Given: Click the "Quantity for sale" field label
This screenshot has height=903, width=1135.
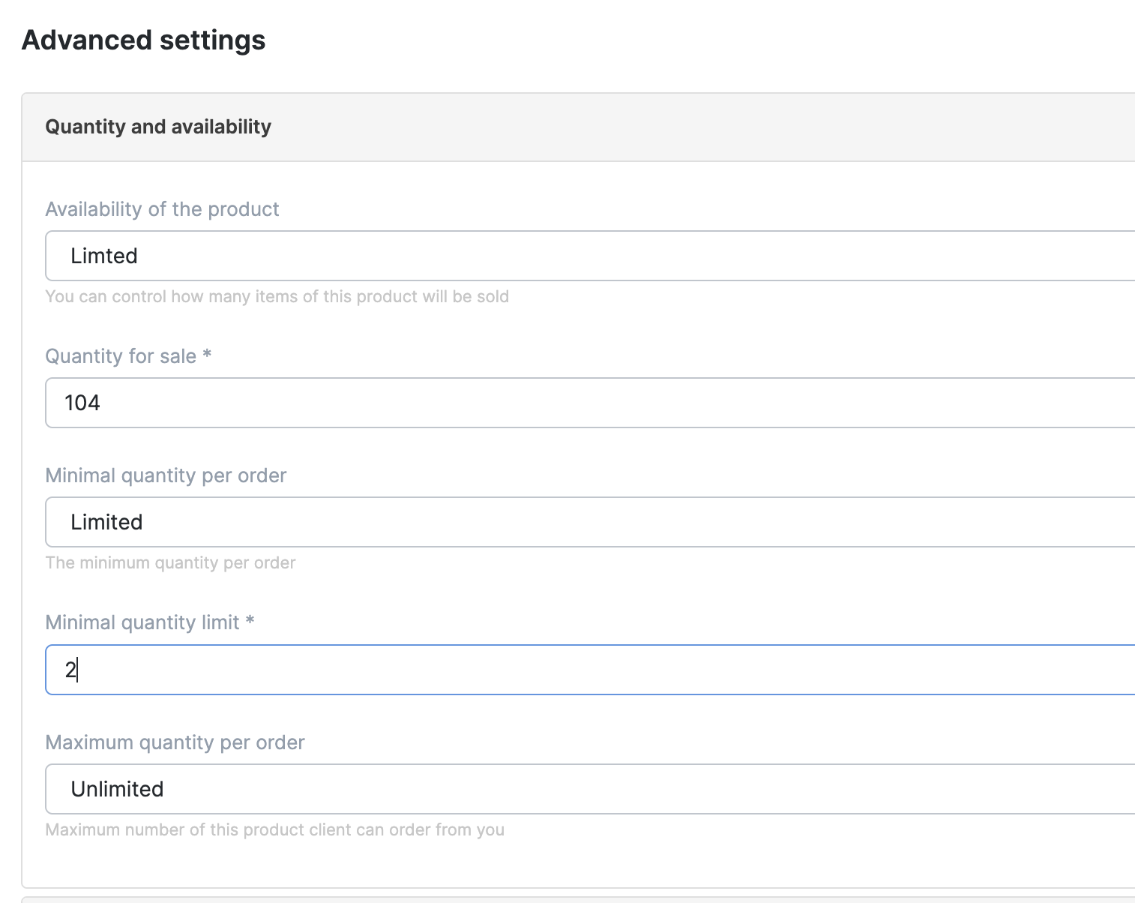Looking at the screenshot, I should pyautogui.click(x=120, y=356).
